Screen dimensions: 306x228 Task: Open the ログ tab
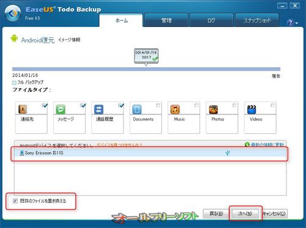click(211, 20)
